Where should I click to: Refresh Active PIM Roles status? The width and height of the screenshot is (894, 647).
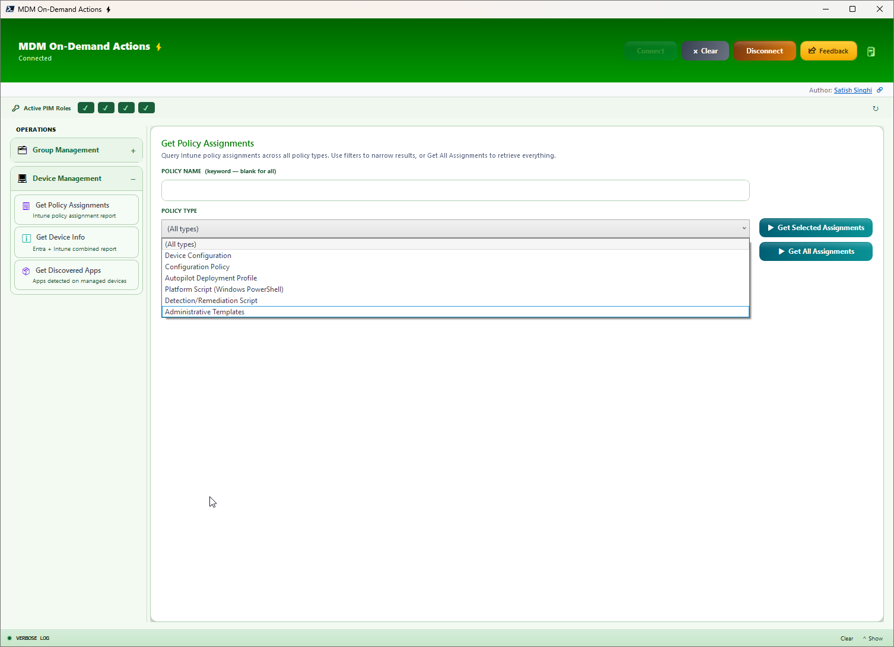tap(876, 108)
